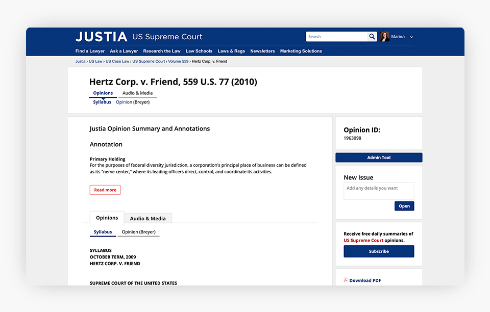This screenshot has width=490, height=312.
Task: Click the PDF icon beside Download PDF
Action: 346,280
